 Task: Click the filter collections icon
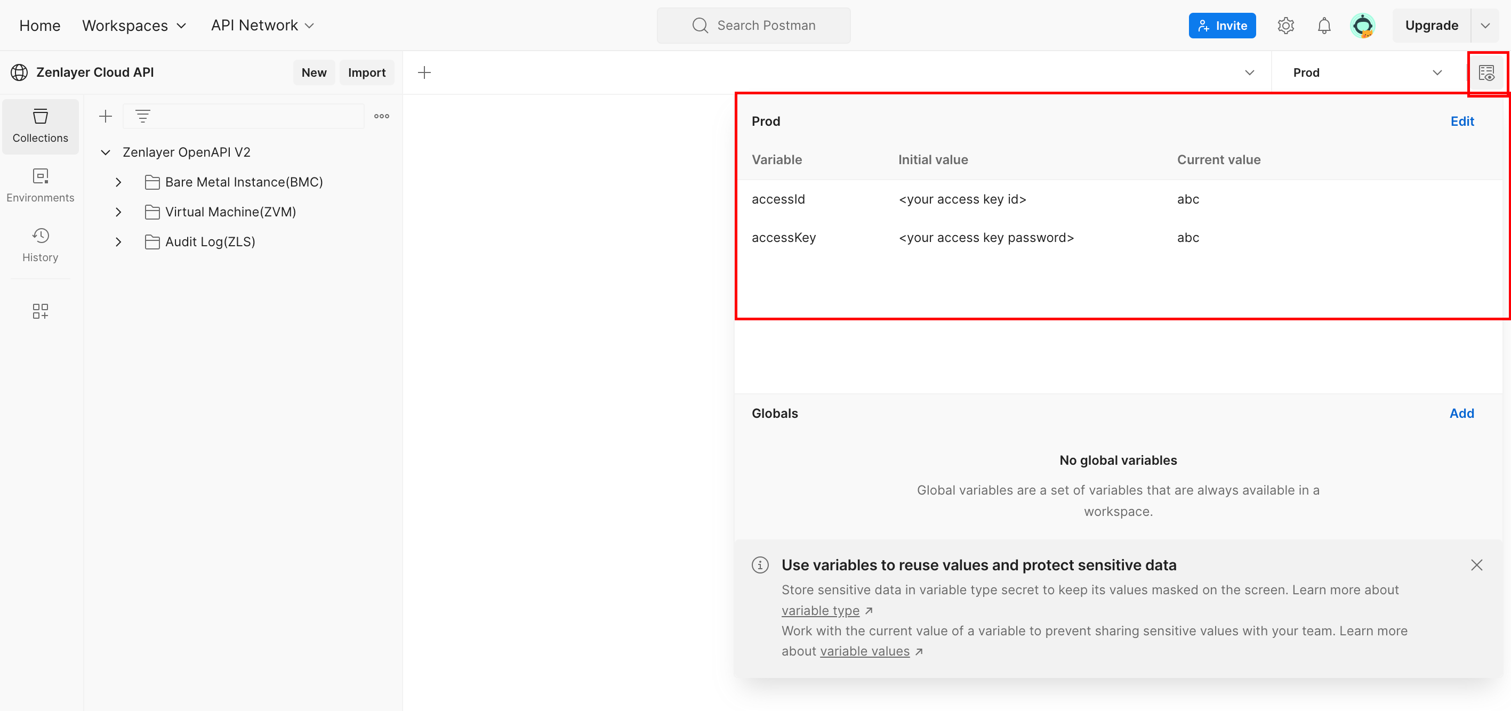pyautogui.click(x=142, y=116)
